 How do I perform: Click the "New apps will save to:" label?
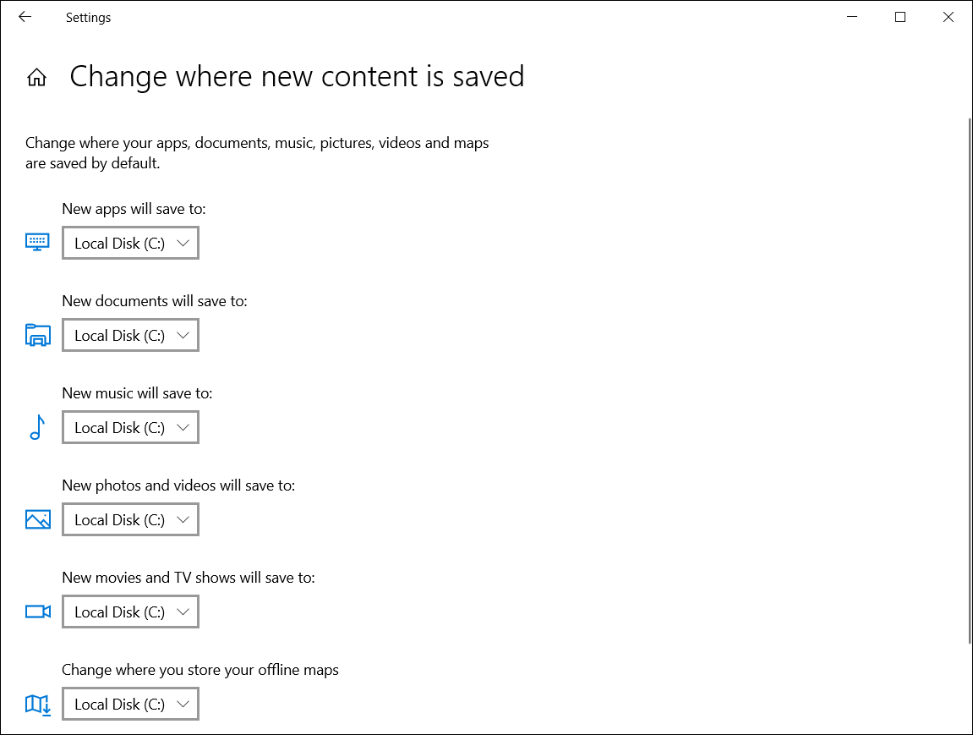pos(134,208)
